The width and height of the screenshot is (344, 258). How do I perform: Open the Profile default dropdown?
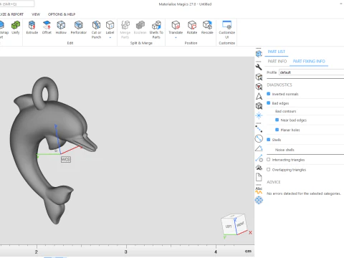(x=311, y=72)
